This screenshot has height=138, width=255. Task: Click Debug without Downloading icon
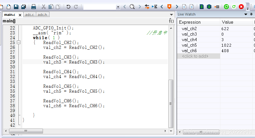coord(234,7)
